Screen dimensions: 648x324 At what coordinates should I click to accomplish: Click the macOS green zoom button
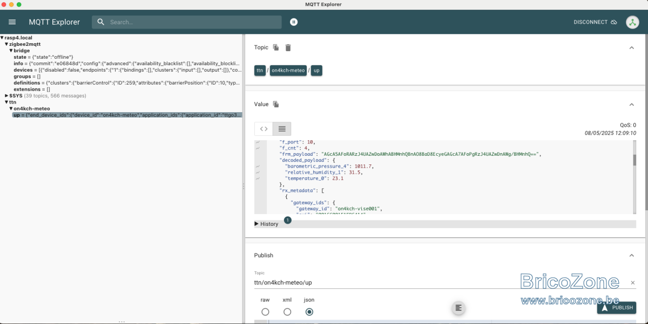[x=19, y=4]
